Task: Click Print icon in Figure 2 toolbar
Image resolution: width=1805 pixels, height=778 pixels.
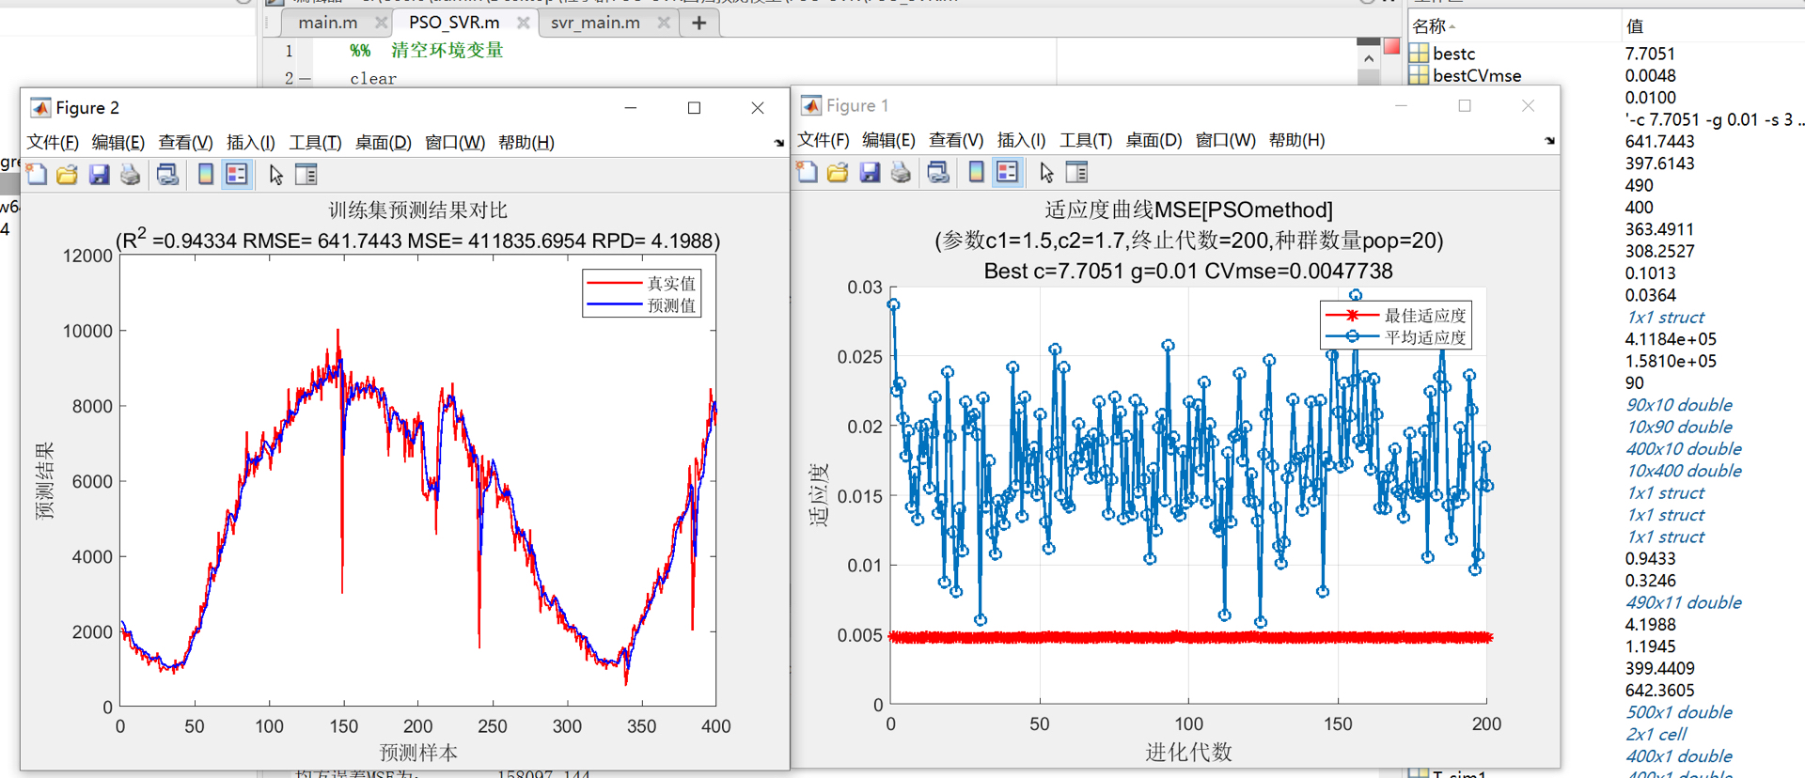Action: tap(130, 174)
